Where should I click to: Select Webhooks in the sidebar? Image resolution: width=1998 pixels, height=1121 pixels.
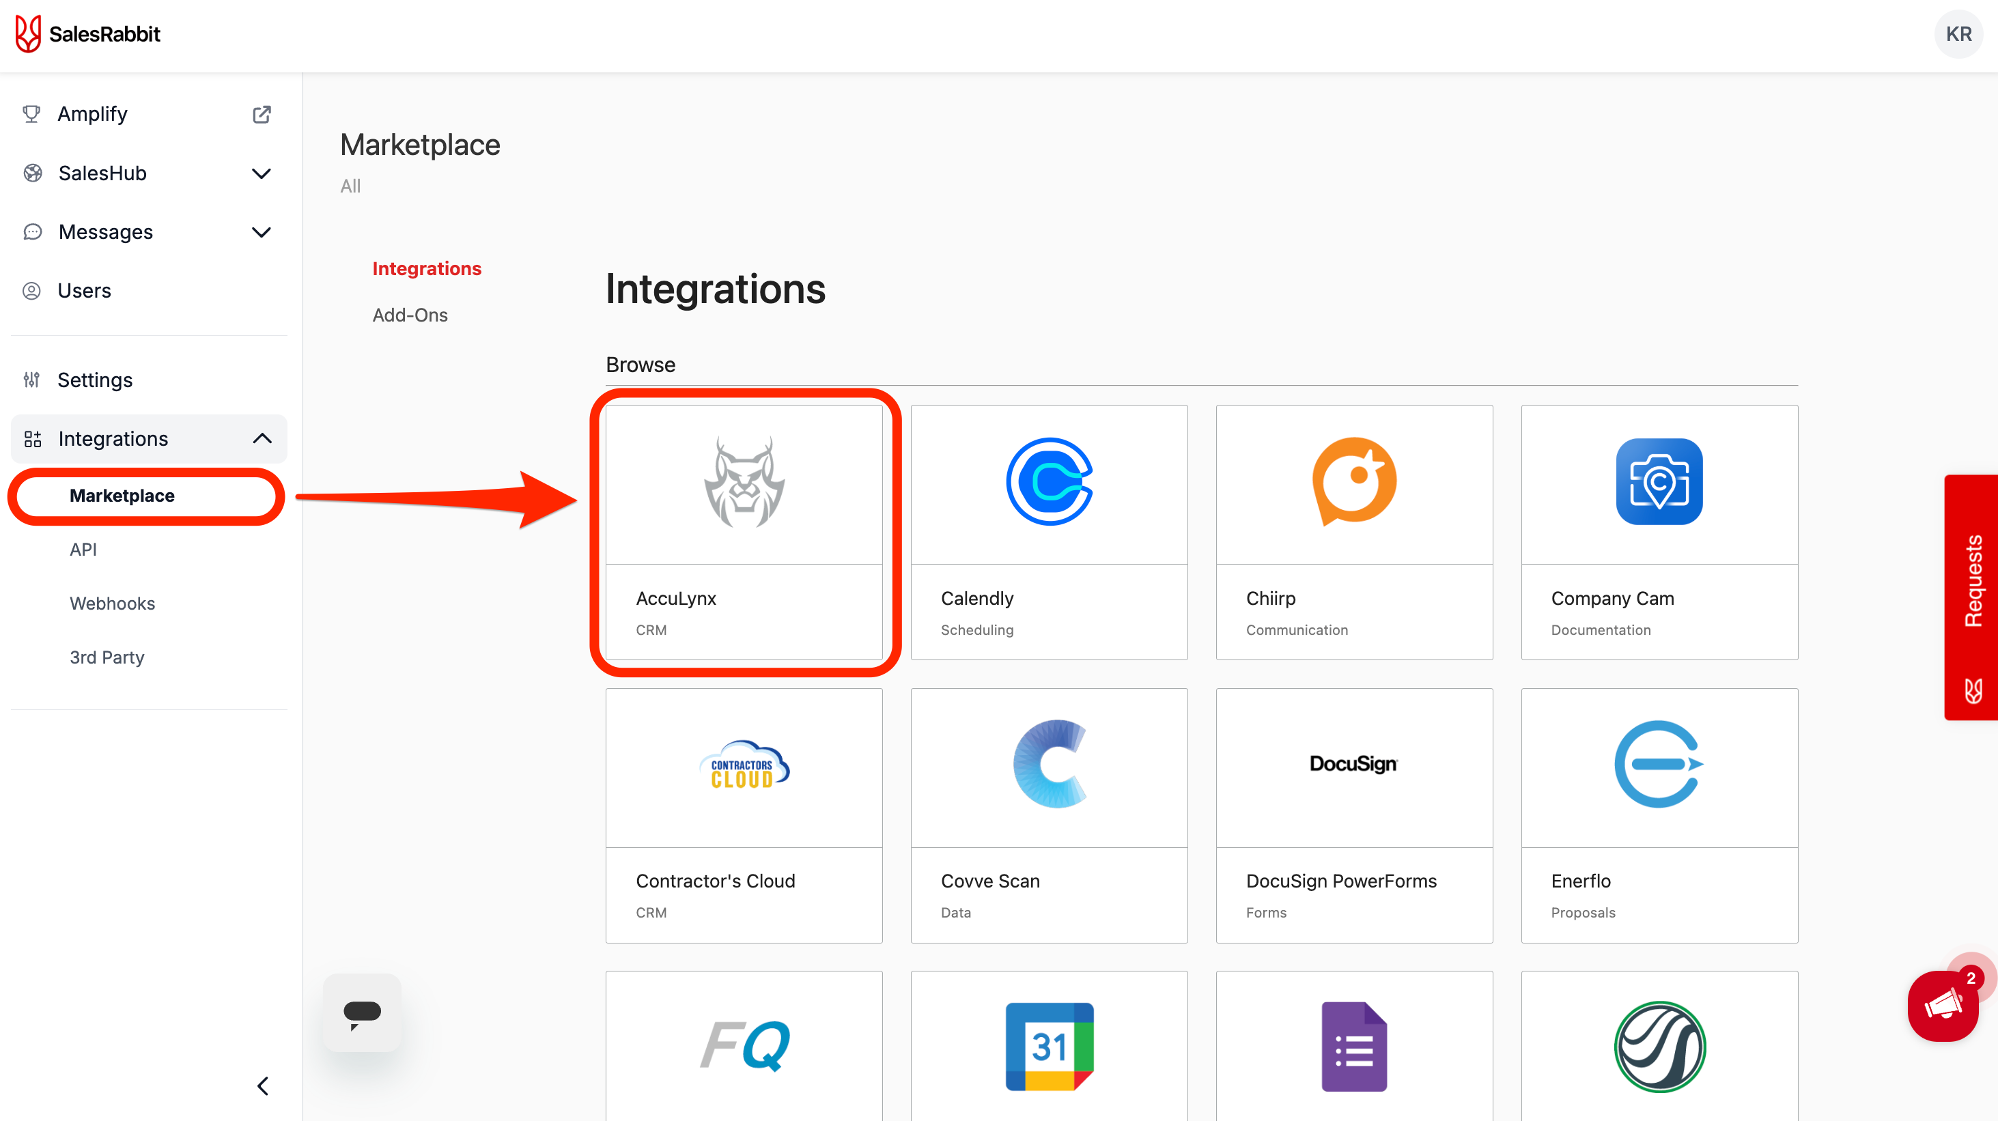112,603
